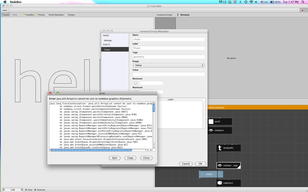
Task: Click the orange contours attribute warning link
Action: pyautogui.click(x=216, y=107)
